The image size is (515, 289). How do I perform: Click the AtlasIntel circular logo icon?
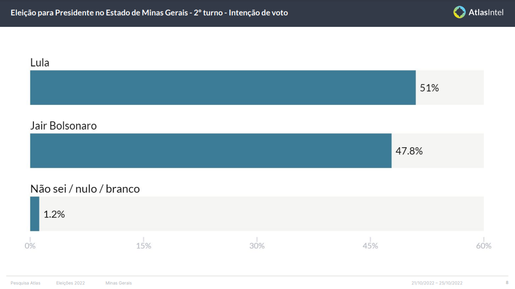(x=459, y=12)
